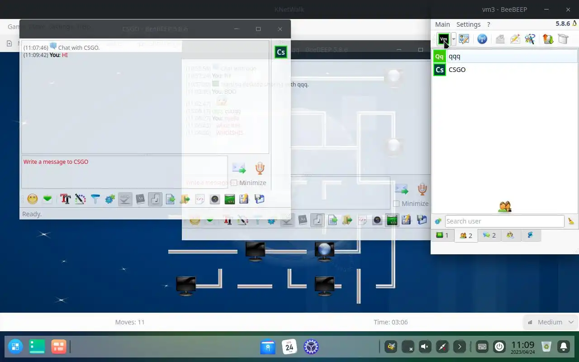579x362 pixels.
Task: Open notification bell in taskbar
Action: [x=564, y=347]
